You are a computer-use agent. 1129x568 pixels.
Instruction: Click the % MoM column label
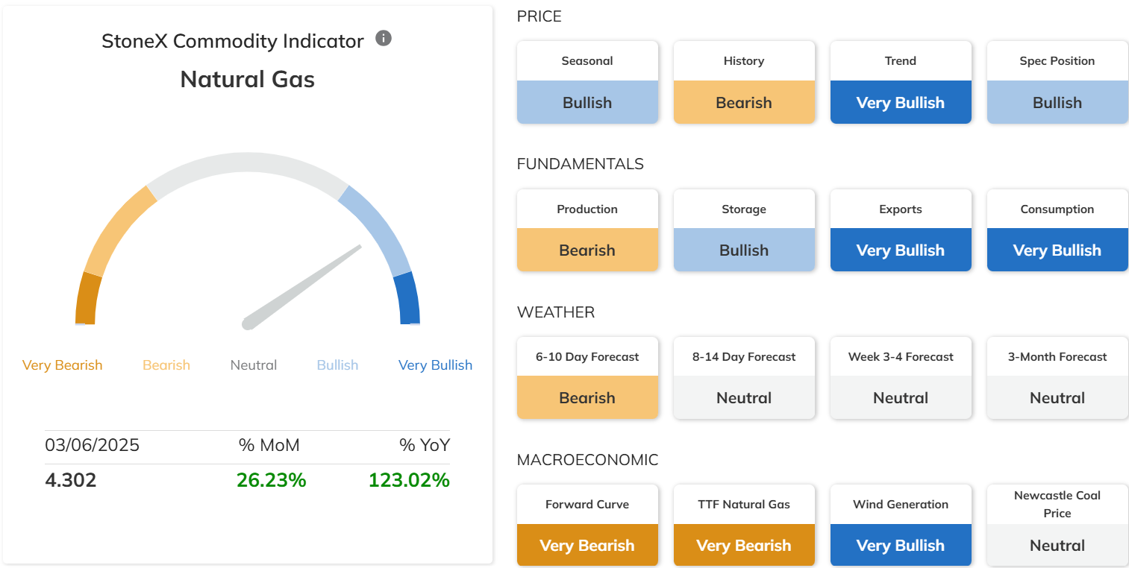coord(269,446)
